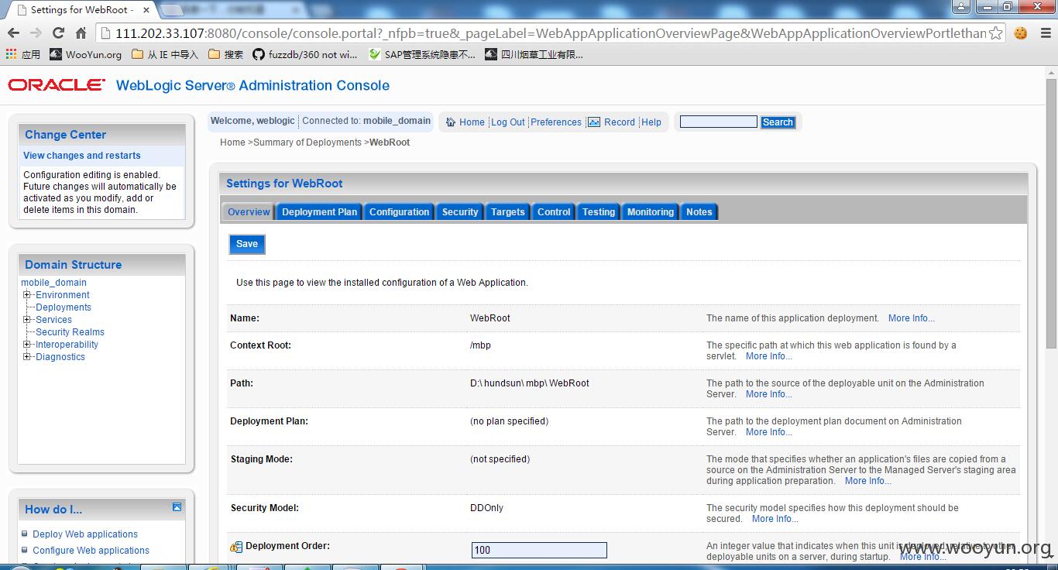Open More Info for Context Root
Image resolution: width=1058 pixels, height=570 pixels.
(x=769, y=356)
